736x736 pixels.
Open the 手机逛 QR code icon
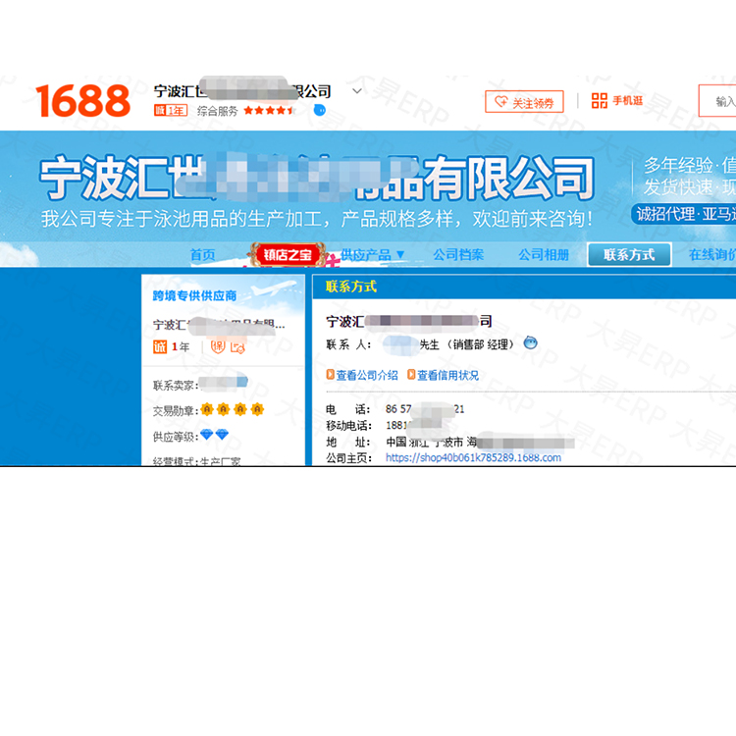click(x=599, y=100)
